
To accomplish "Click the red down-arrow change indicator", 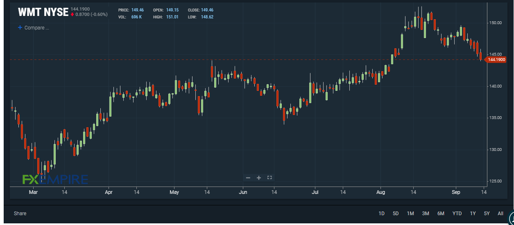I will click(72, 14).
